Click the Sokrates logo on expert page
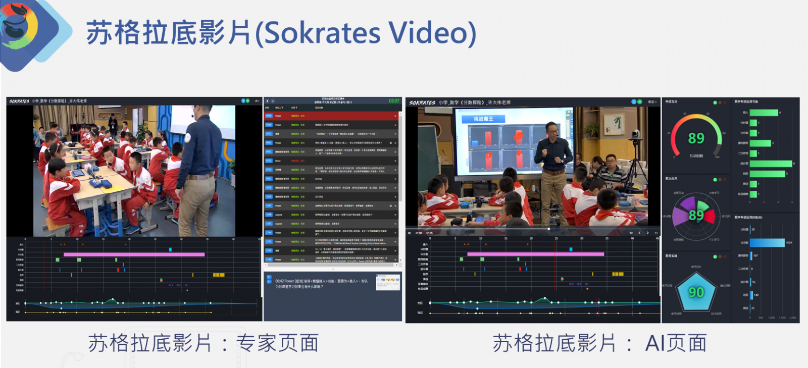 [19, 101]
